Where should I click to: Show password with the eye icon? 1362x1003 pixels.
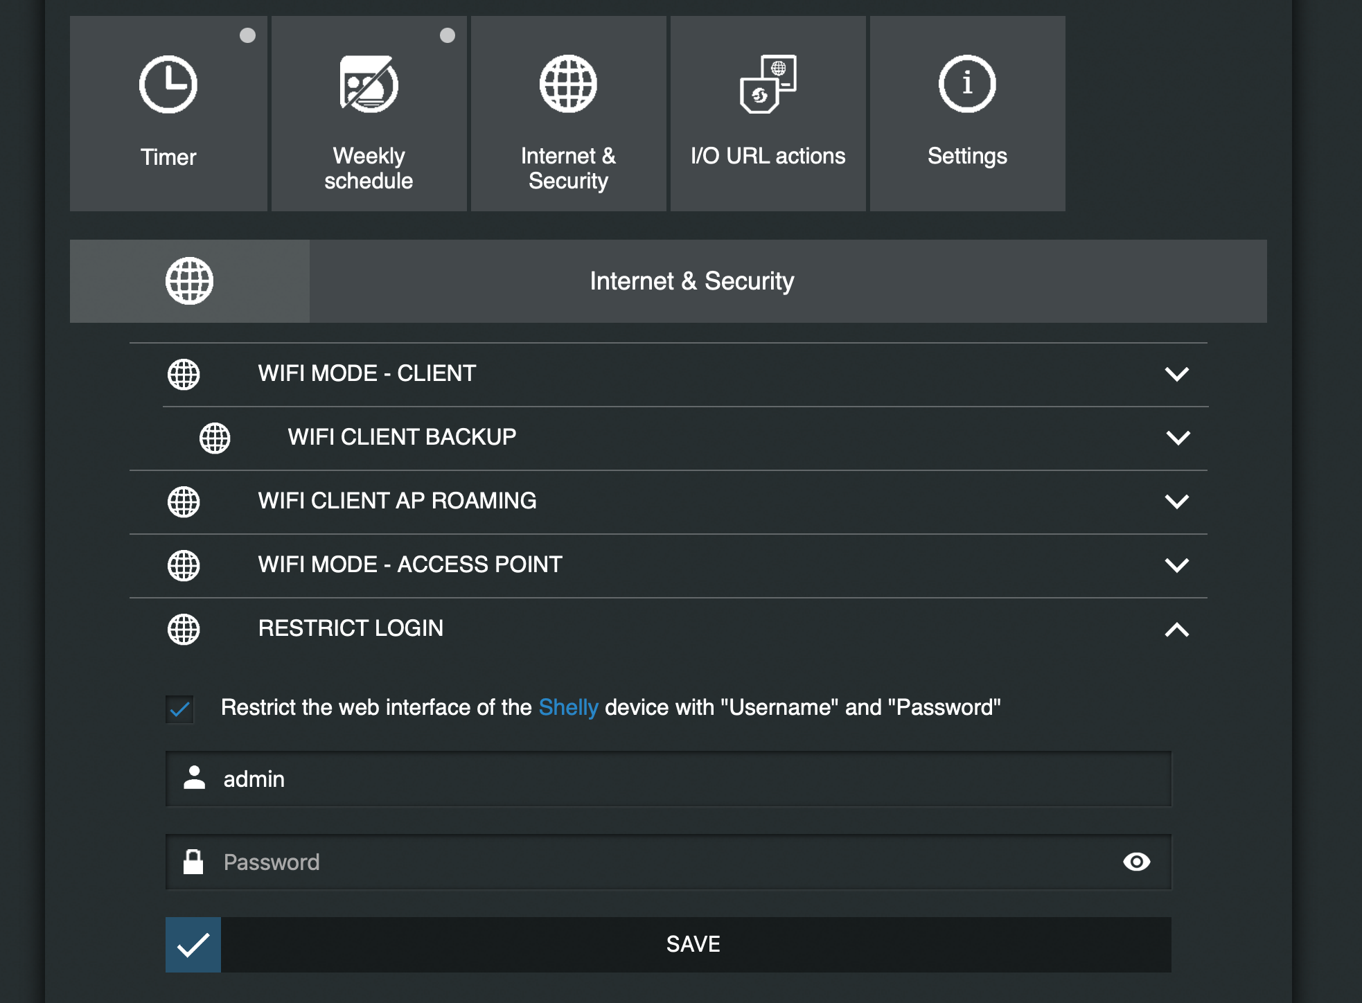point(1136,862)
